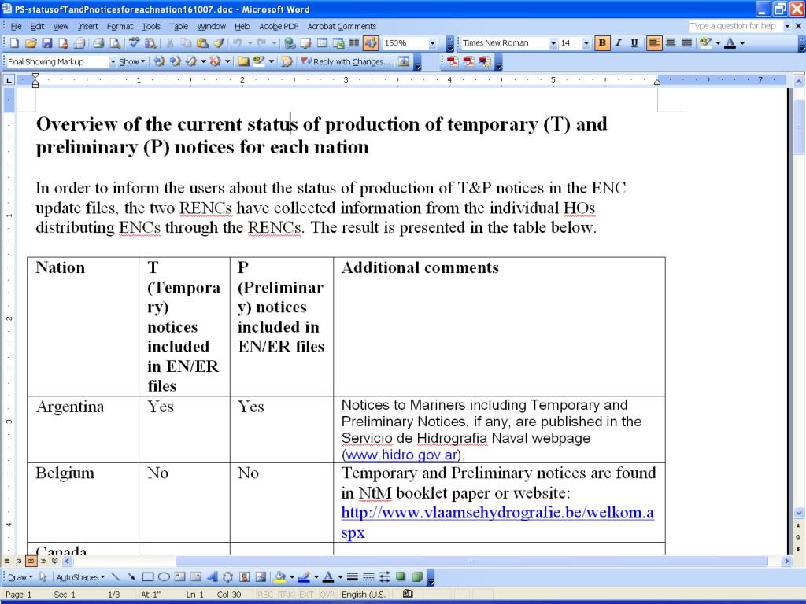
Task: Click the language English (U.S.) status entry
Action: [x=364, y=595]
